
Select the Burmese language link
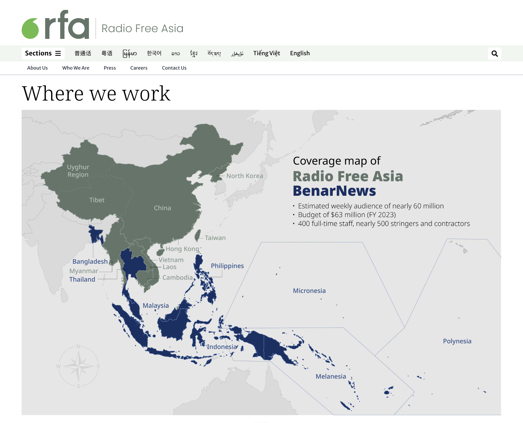tap(130, 53)
